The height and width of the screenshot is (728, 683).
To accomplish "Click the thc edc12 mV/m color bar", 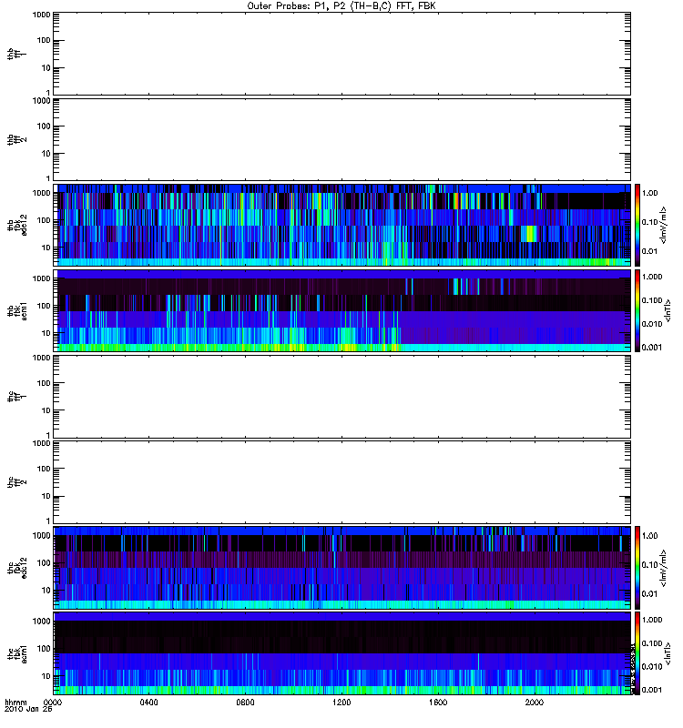I will [x=637, y=567].
